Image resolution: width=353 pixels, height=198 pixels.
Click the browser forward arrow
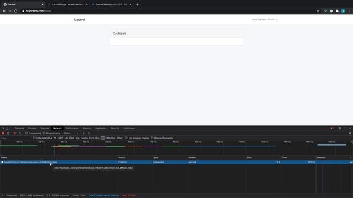pos(10,11)
